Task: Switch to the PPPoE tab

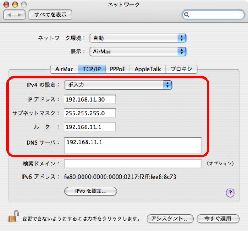Action: [118, 69]
